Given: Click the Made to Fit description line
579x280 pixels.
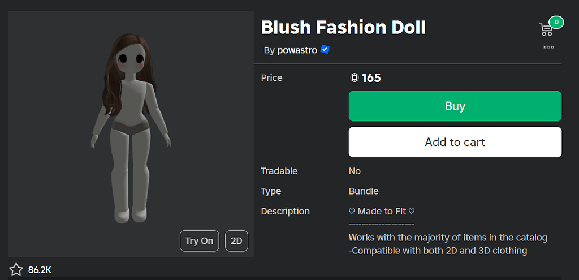Looking at the screenshot, I should 382,211.
